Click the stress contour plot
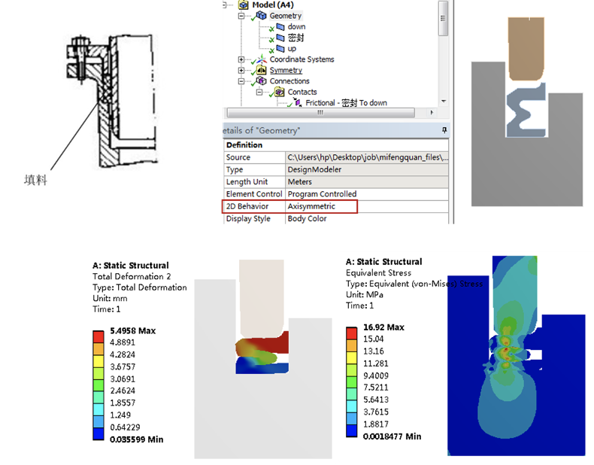 point(516,356)
